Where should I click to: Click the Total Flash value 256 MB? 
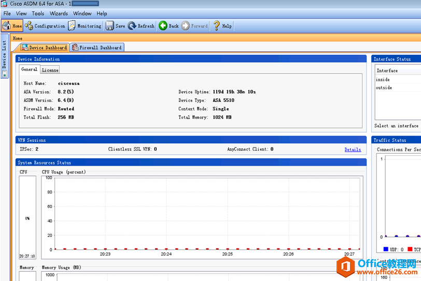(x=66, y=117)
